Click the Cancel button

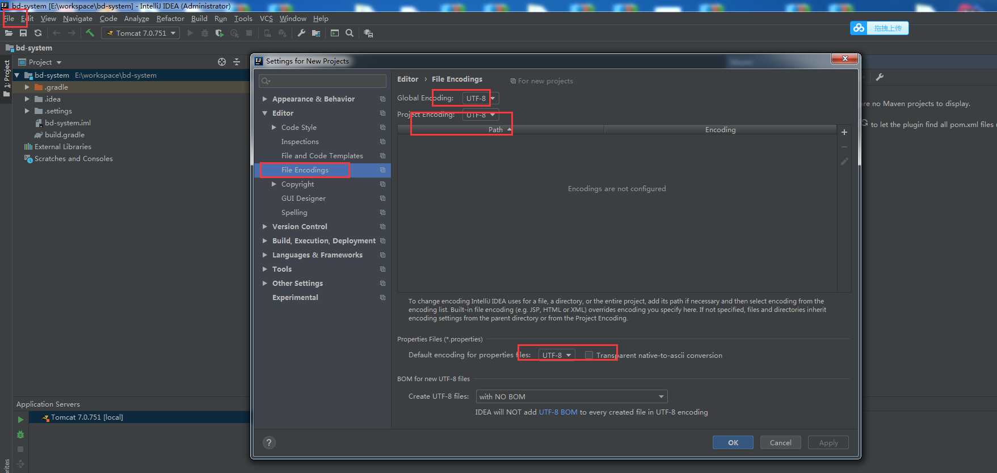point(781,442)
